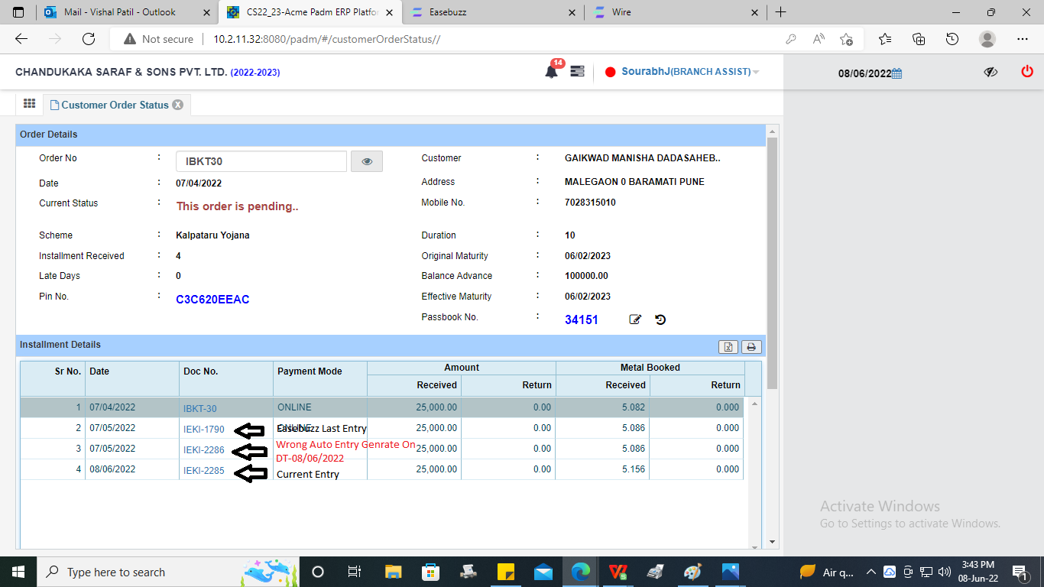Open the Windows notification center
The image size is (1044, 587).
[x=1020, y=572]
